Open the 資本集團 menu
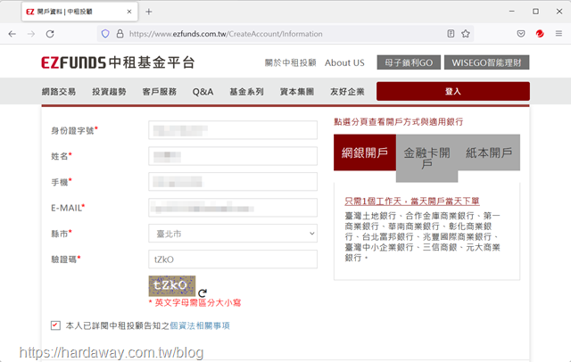Screen dimensions: 571x362 click(x=297, y=92)
